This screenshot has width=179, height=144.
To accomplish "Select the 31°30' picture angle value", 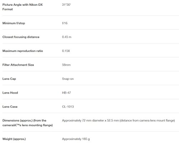I will click(x=66, y=5).
